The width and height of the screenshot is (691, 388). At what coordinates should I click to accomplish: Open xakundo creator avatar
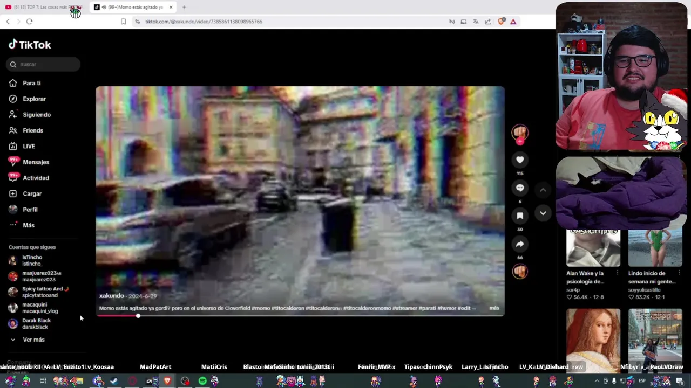(520, 132)
